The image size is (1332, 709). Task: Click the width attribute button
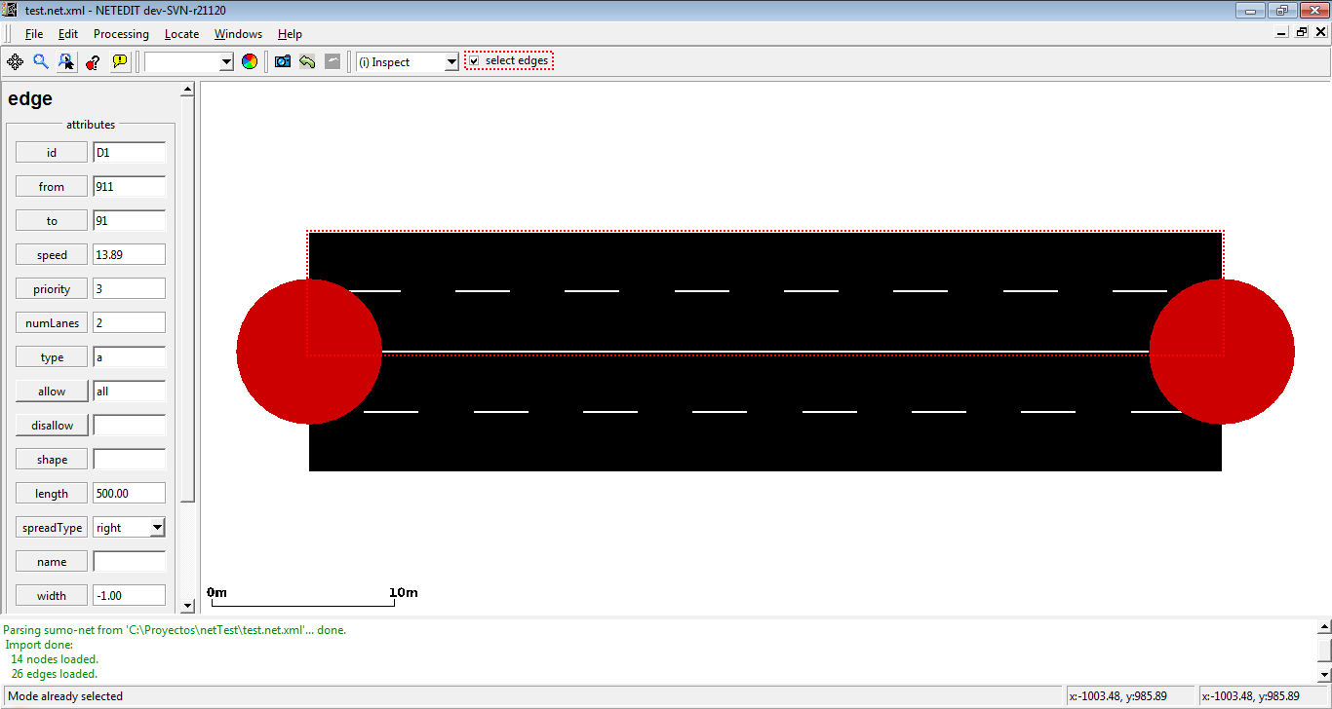click(x=52, y=595)
